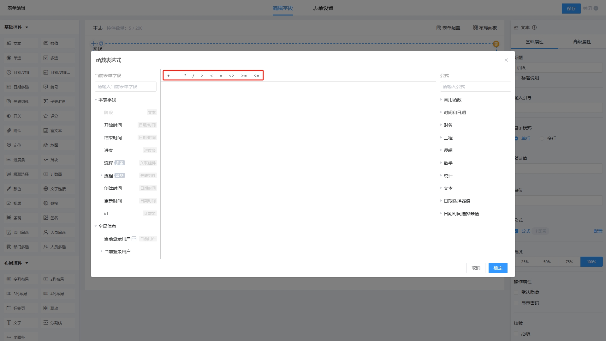Select the 单行 display mode radio

point(516,138)
